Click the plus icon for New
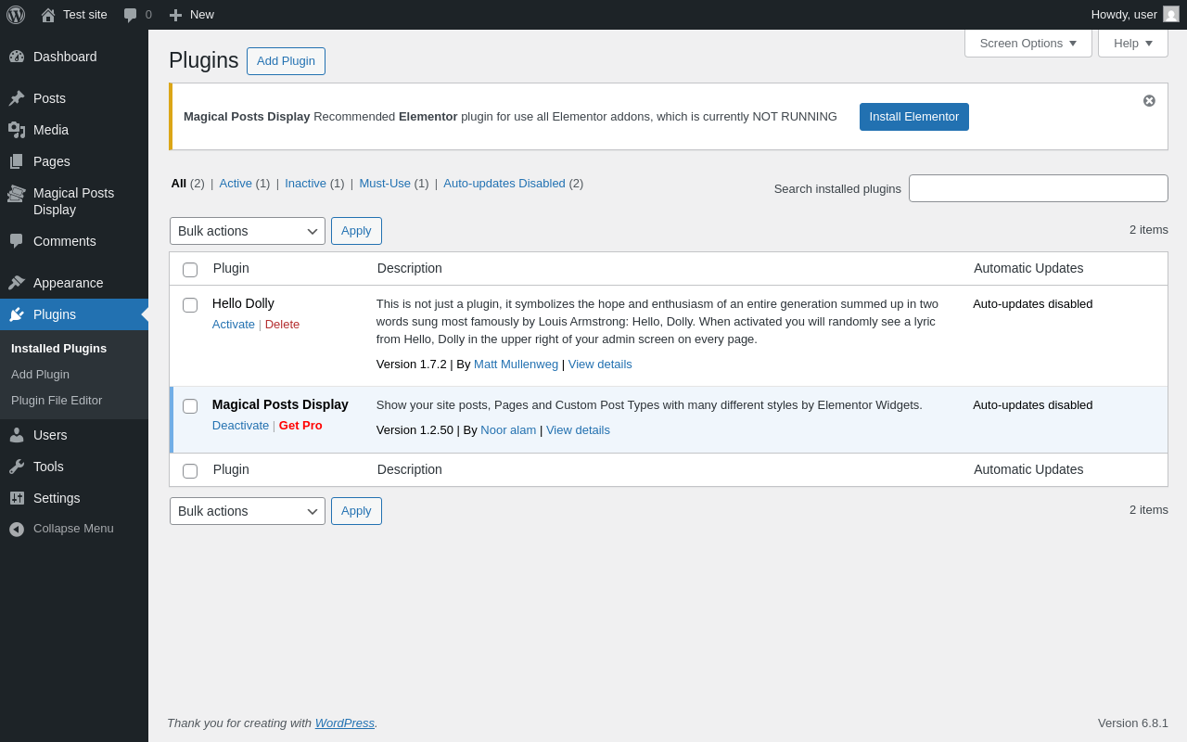 coord(175,15)
